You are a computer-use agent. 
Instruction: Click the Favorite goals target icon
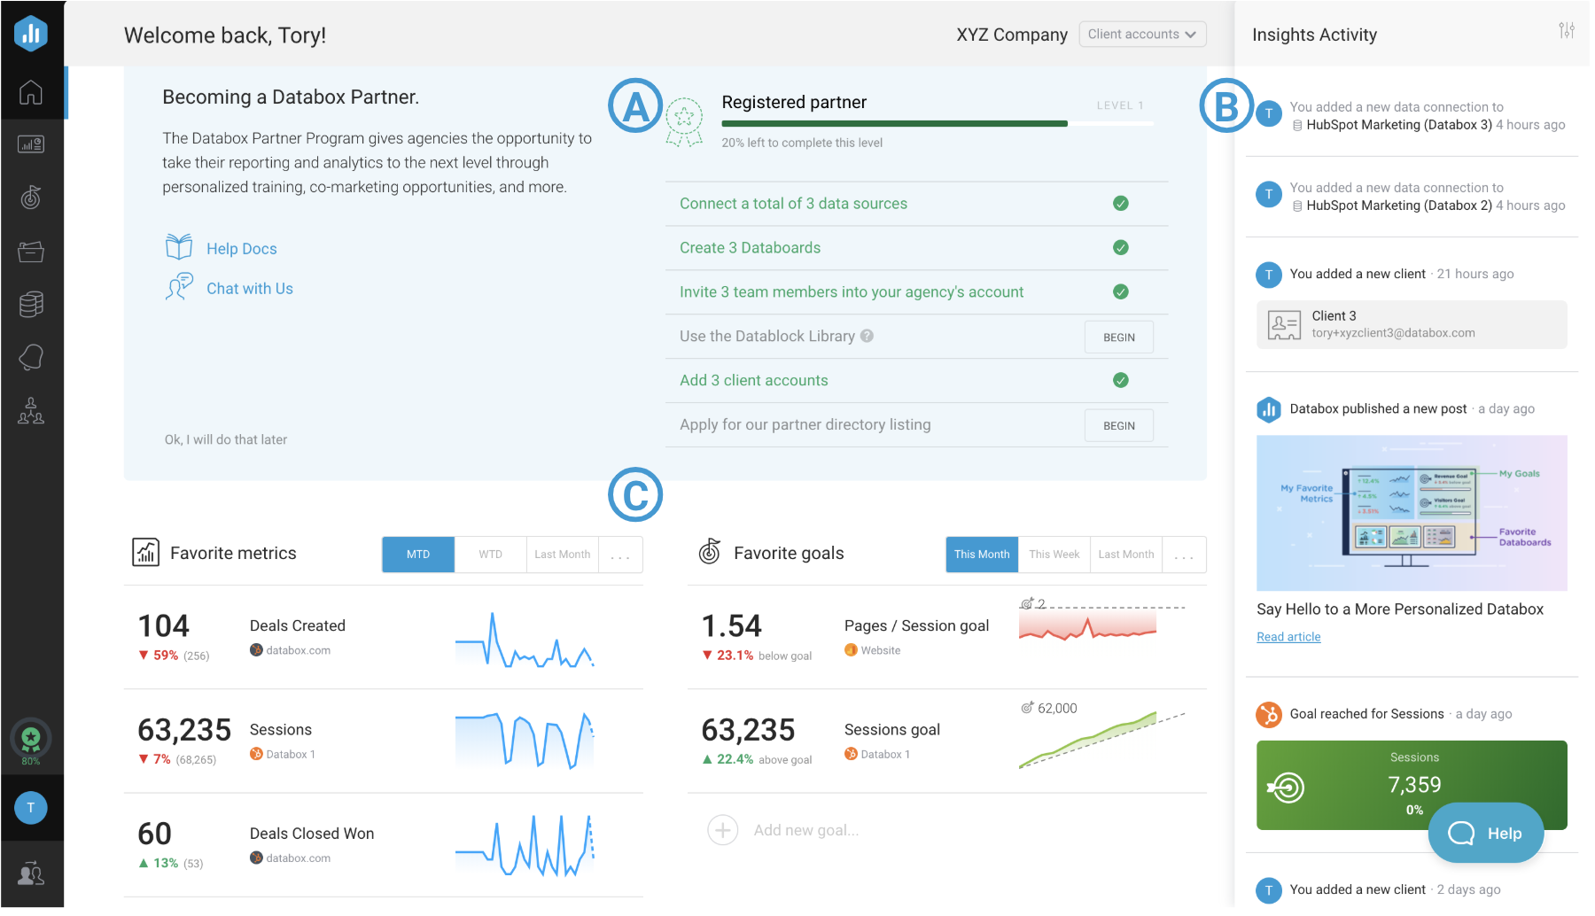point(709,552)
